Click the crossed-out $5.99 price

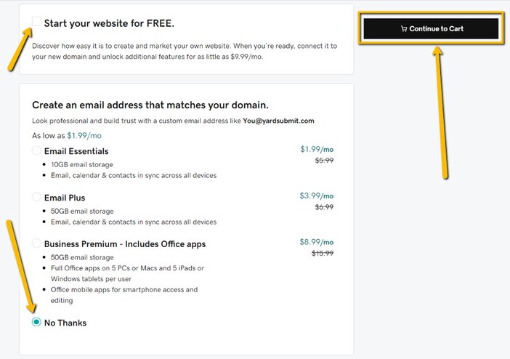pos(324,161)
